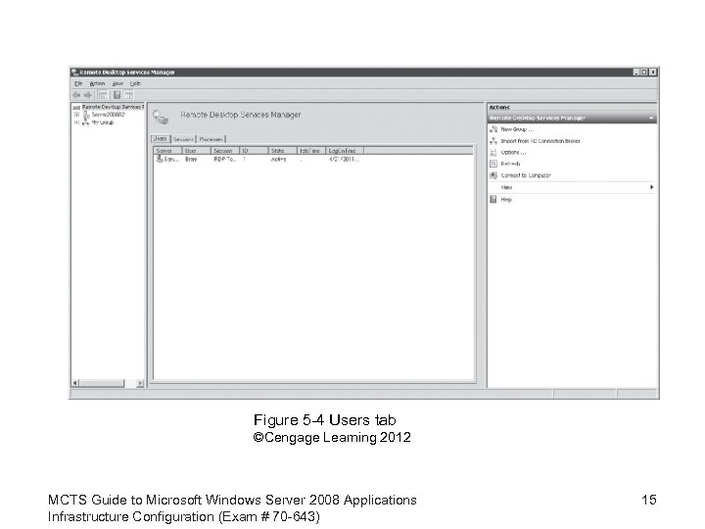The height and width of the screenshot is (529, 705).
Task: Open the View submenu arrow in Actions
Action: pyautogui.click(x=651, y=187)
